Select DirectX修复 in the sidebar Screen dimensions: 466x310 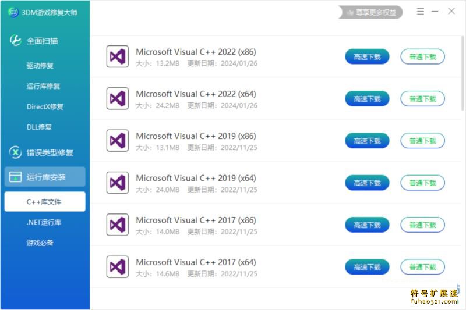click(45, 106)
